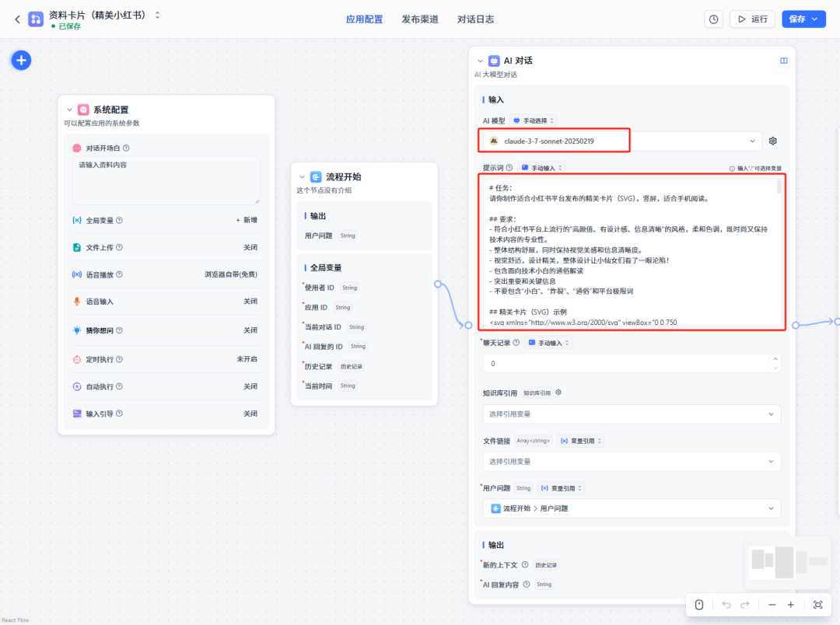Change 语音播放 browser built-in setting
This screenshot has height=625, width=840.
pos(231,274)
